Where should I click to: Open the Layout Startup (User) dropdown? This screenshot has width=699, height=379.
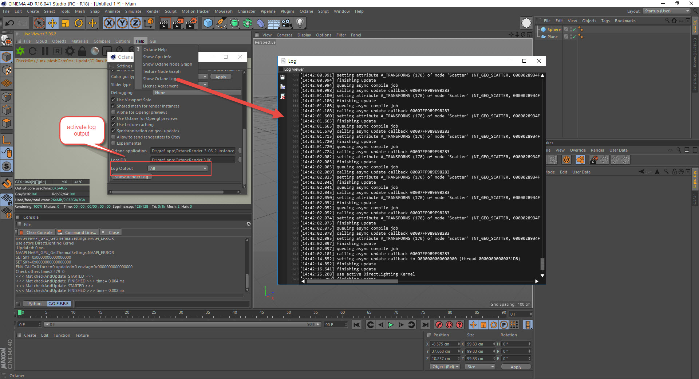pos(666,11)
